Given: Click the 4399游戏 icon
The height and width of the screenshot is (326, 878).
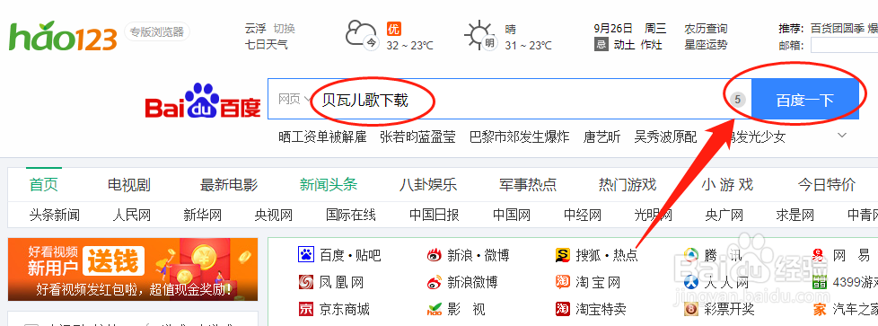Looking at the screenshot, I should pyautogui.click(x=820, y=282).
